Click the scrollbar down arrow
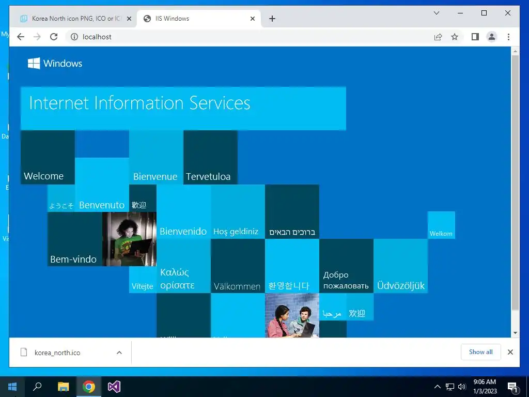Image resolution: width=529 pixels, height=397 pixels. [515, 333]
